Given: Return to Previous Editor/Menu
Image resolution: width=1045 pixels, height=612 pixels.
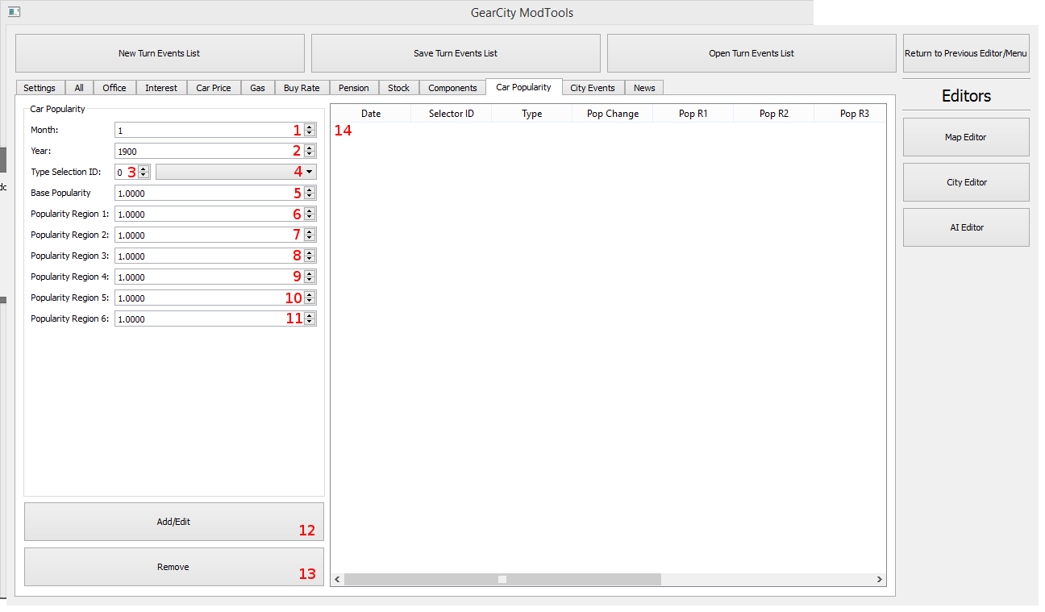Looking at the screenshot, I should click(966, 53).
